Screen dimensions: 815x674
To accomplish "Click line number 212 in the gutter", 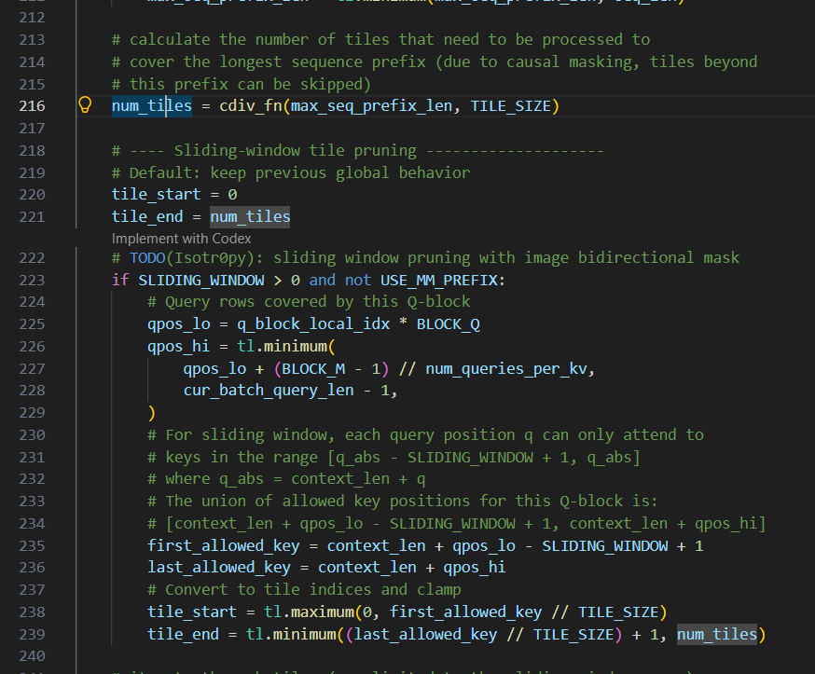I will pos(33,18).
